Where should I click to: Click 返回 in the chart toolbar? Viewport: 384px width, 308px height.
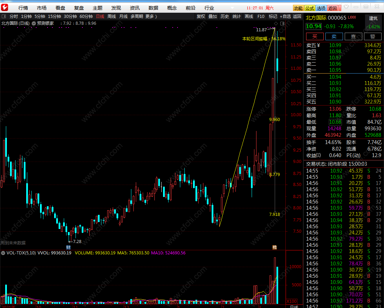(x=297, y=16)
